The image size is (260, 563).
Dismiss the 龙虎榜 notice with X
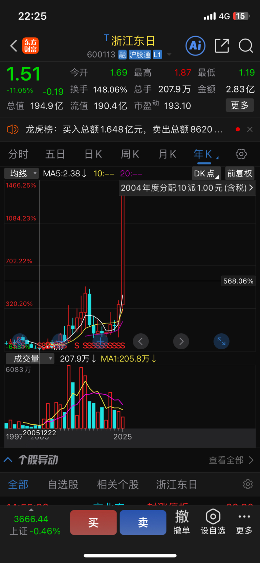(250, 129)
